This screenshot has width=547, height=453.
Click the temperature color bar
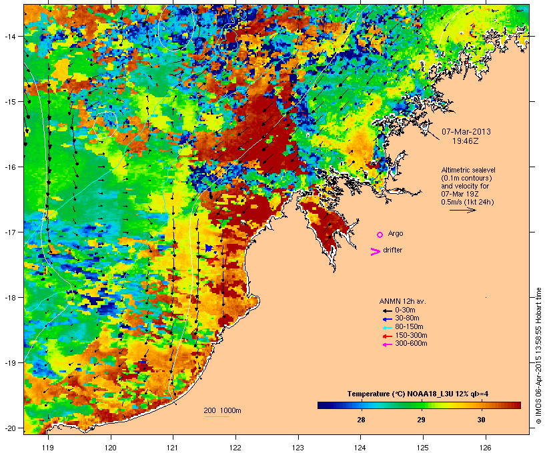point(419,405)
